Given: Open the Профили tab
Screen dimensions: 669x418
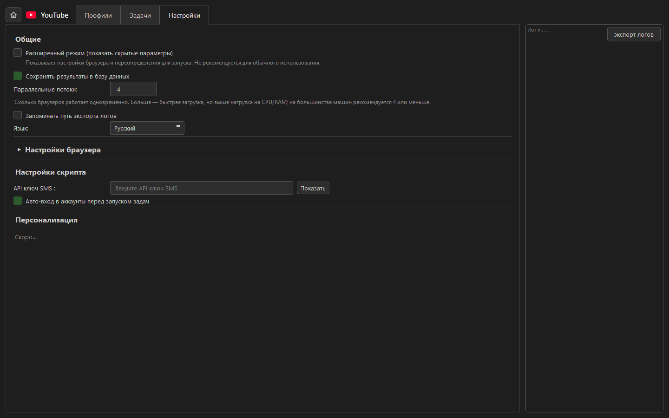Looking at the screenshot, I should (x=98, y=15).
